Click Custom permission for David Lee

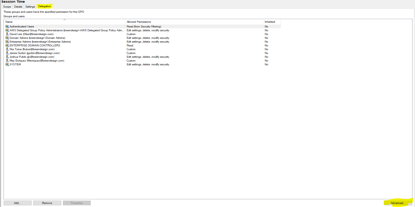point(131,34)
